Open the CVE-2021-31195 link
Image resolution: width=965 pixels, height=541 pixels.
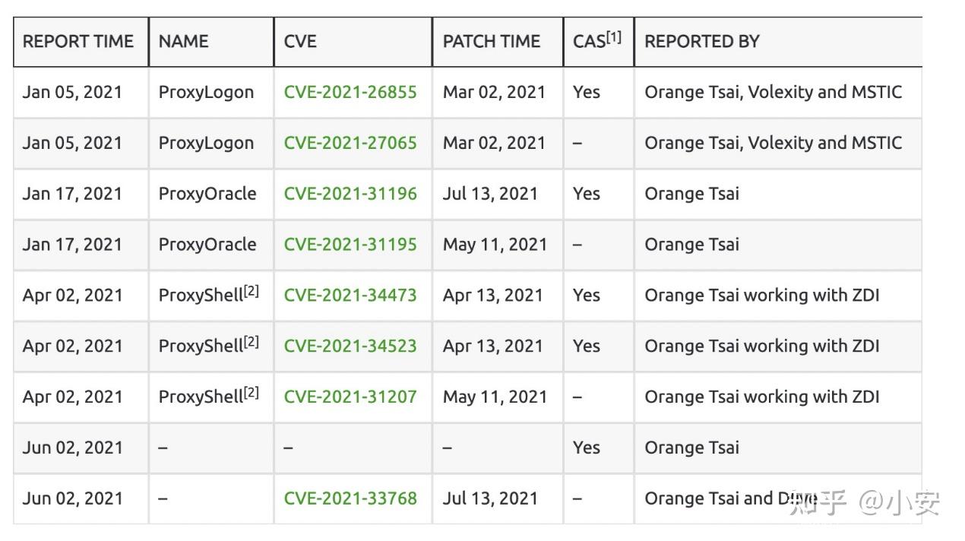pos(350,245)
